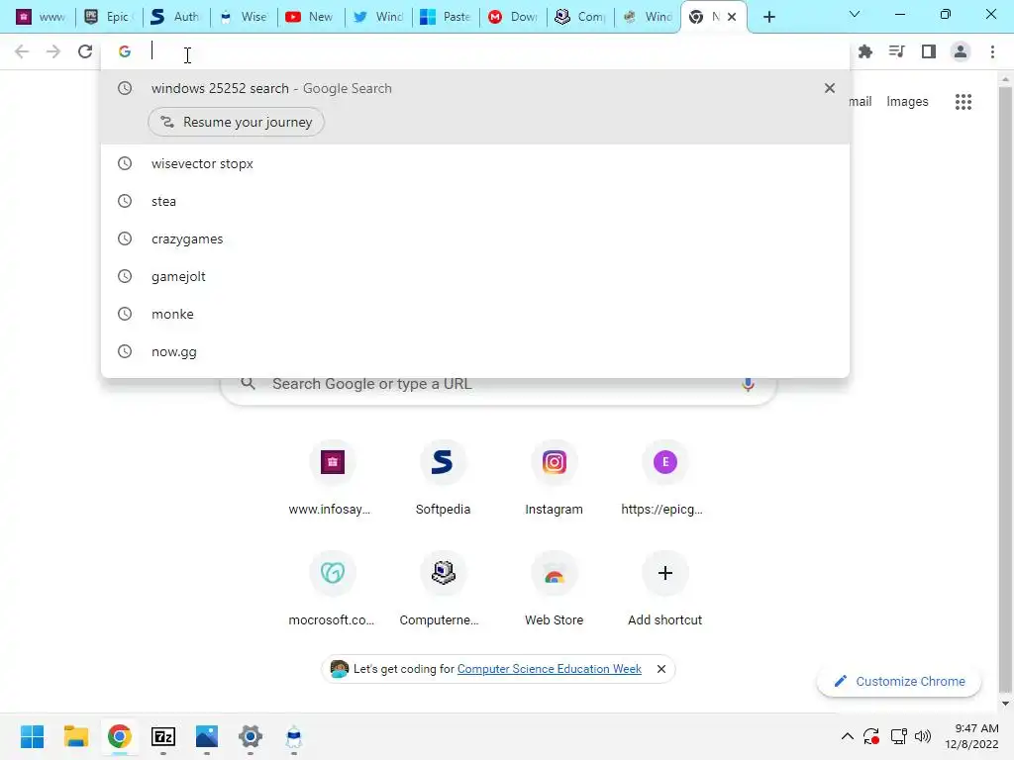Screen dimensions: 1014x760
Task: Open the Web Store shortcut
Action: 554,588
